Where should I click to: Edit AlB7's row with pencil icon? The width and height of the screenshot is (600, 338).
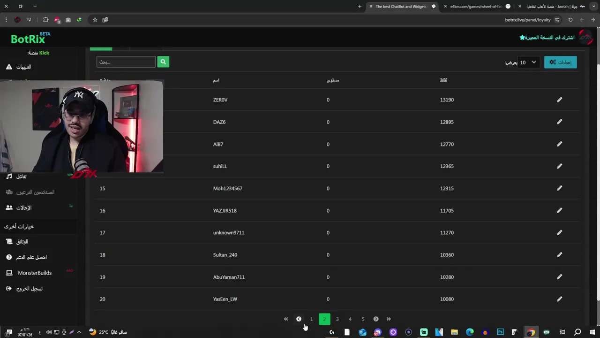(x=559, y=144)
